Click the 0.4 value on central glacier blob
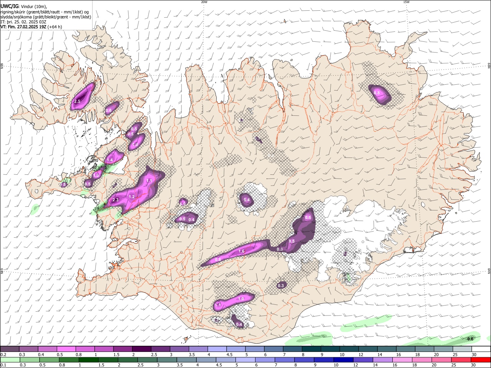The width and height of the screenshot is (491, 368). coord(247,200)
